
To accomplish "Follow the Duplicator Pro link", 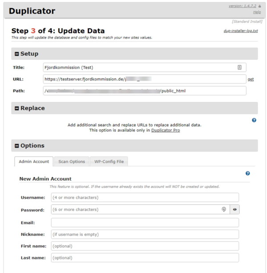I will tap(166, 130).
